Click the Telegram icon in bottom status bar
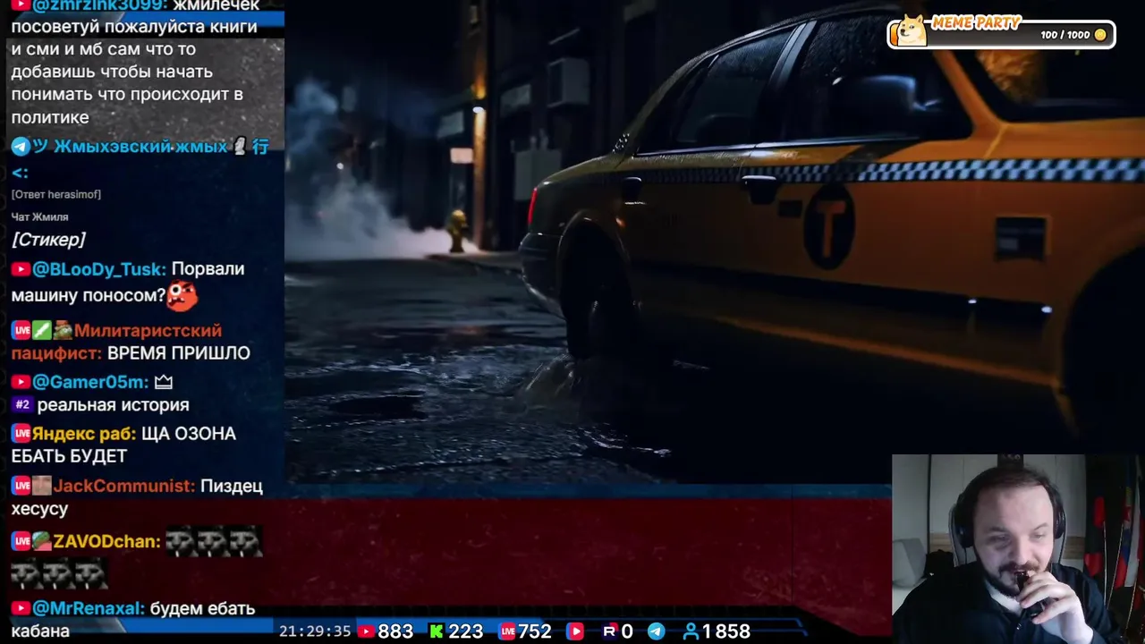1145x644 pixels. pos(656,631)
